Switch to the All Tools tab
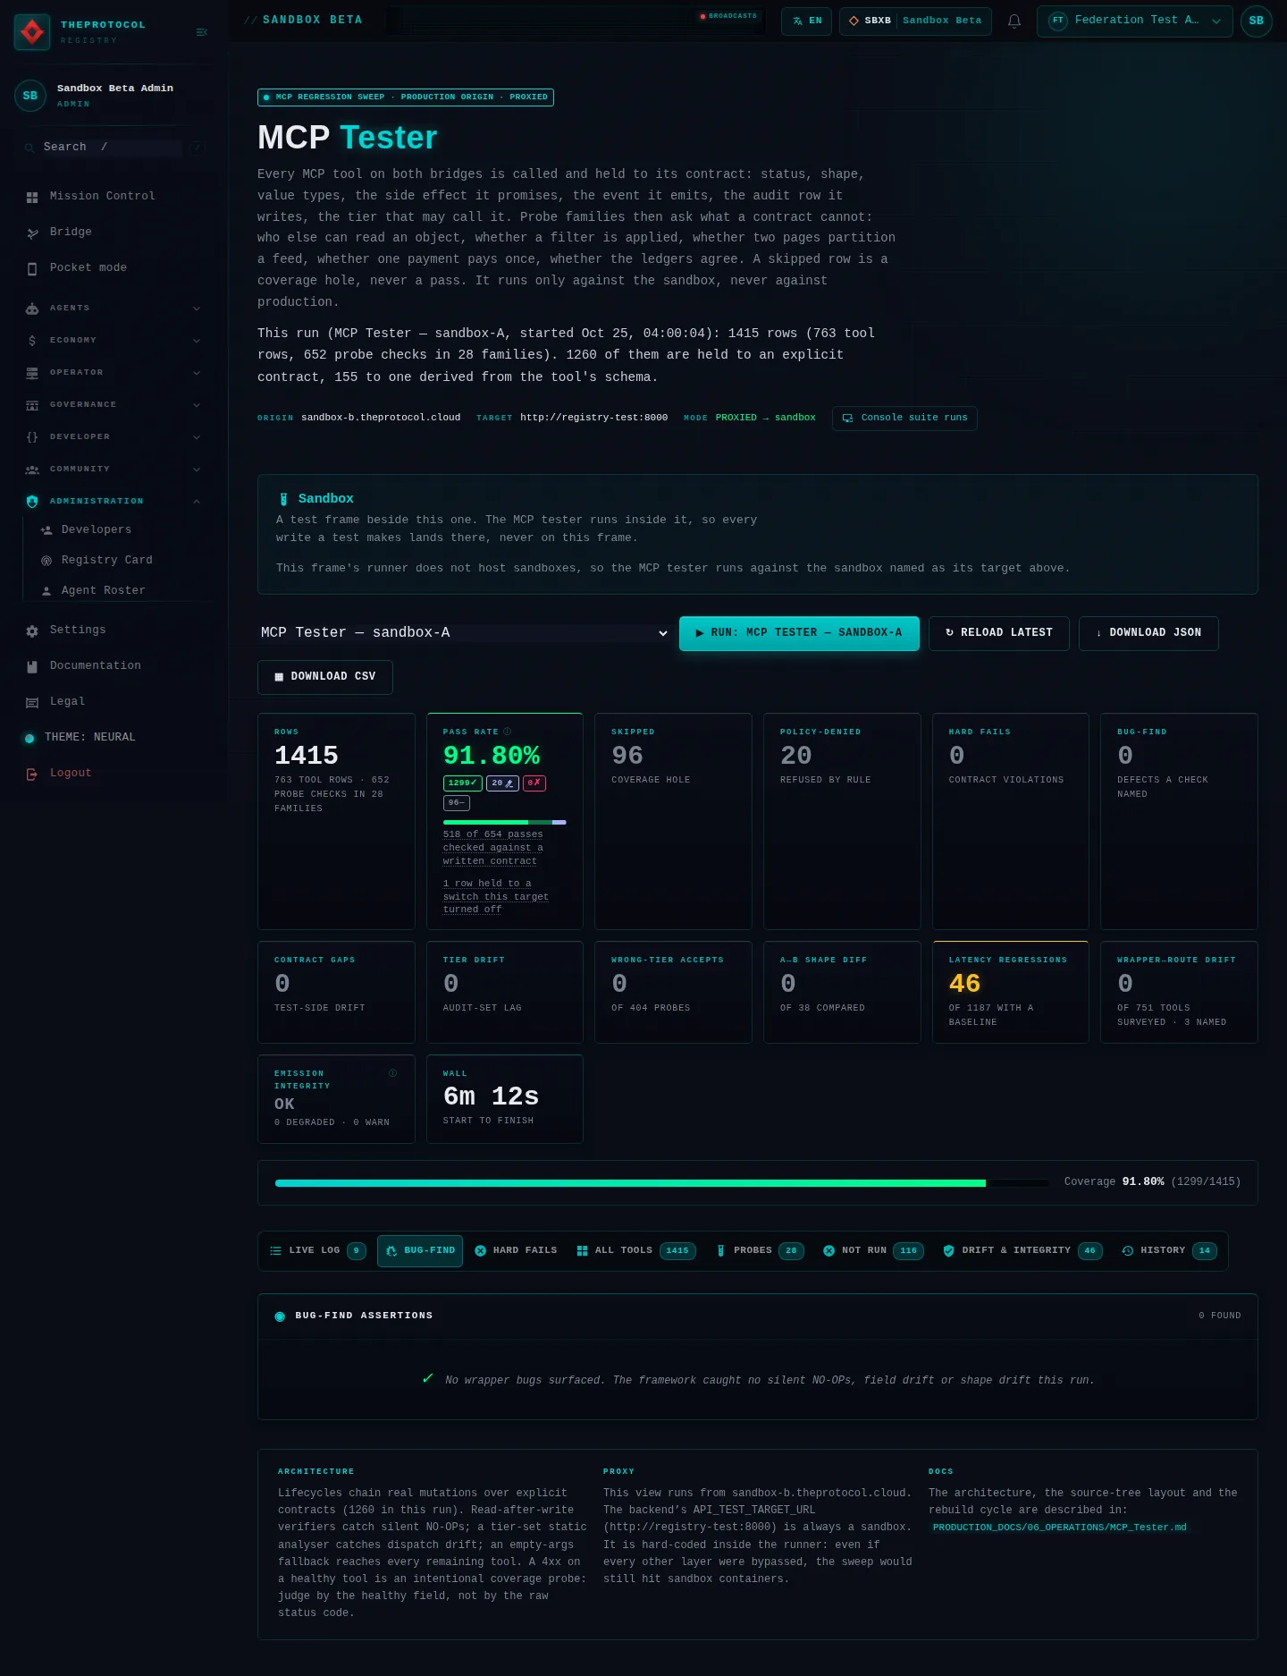The image size is (1287, 1676). (635, 1250)
